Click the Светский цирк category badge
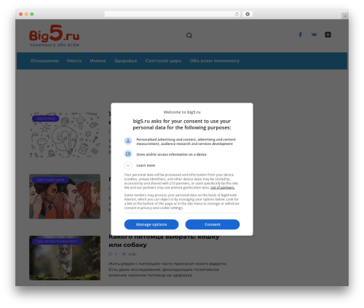364x308 pixels. 50,180
